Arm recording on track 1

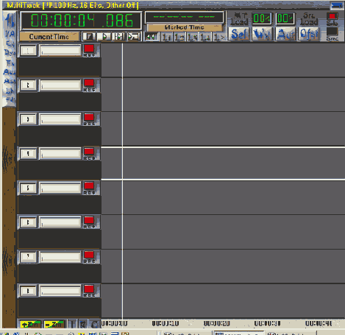(x=89, y=49)
